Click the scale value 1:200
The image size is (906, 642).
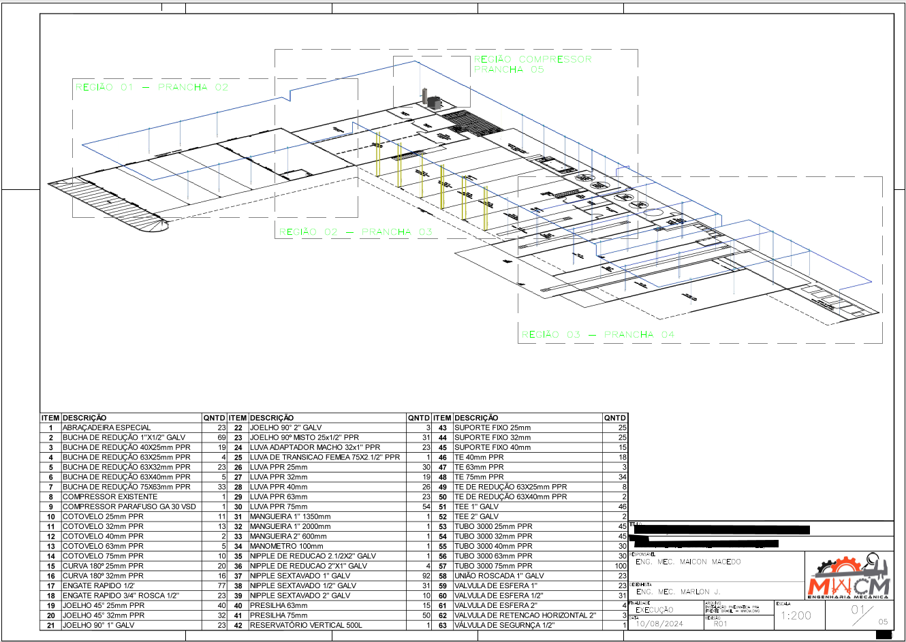[x=796, y=615]
